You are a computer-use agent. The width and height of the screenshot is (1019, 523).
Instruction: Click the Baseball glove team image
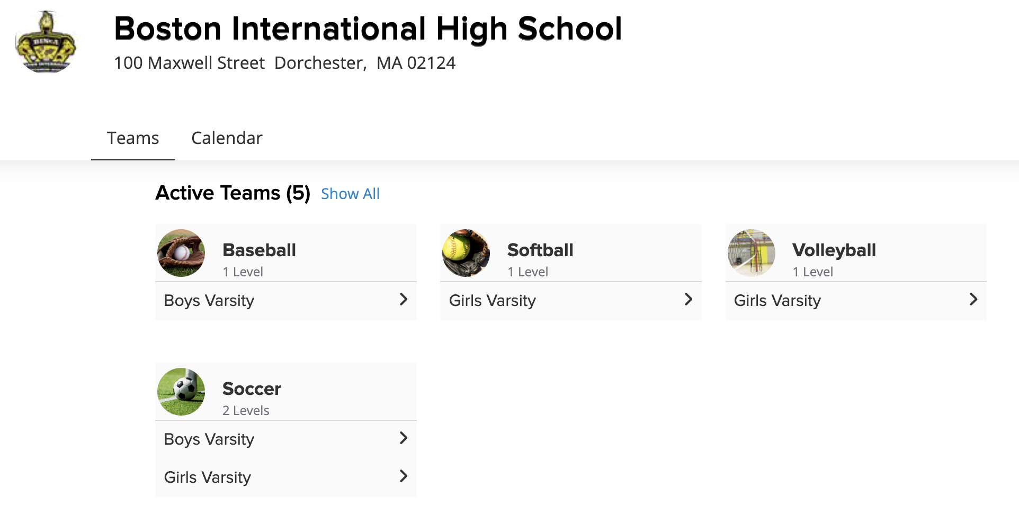click(181, 253)
